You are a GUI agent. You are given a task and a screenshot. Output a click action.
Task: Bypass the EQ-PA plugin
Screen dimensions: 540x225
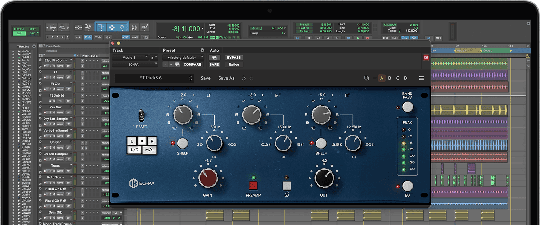click(x=233, y=57)
